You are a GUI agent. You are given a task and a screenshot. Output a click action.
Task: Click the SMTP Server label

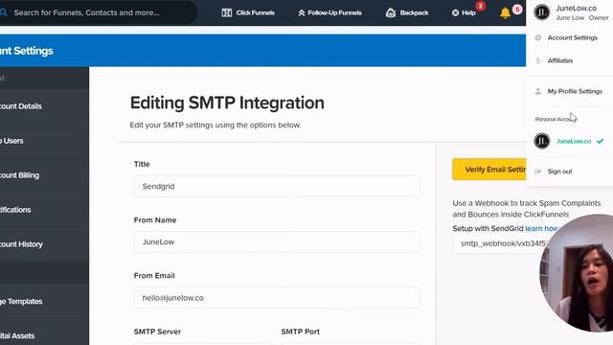click(157, 332)
